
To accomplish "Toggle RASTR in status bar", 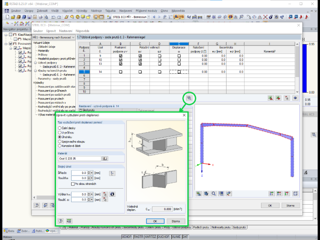I will 139,237.
